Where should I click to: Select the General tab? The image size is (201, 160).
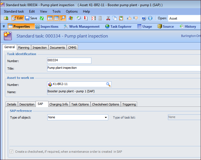[x=10, y=47]
